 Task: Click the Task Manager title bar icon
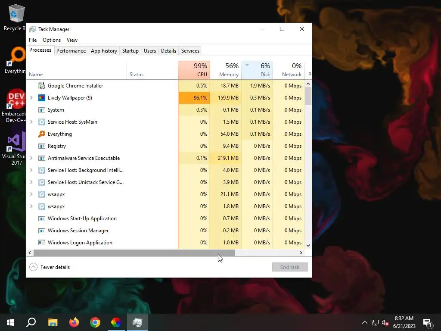[x=33, y=29]
